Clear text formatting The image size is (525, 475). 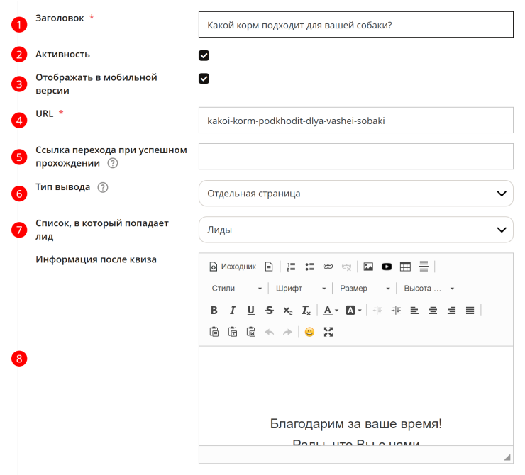click(306, 311)
